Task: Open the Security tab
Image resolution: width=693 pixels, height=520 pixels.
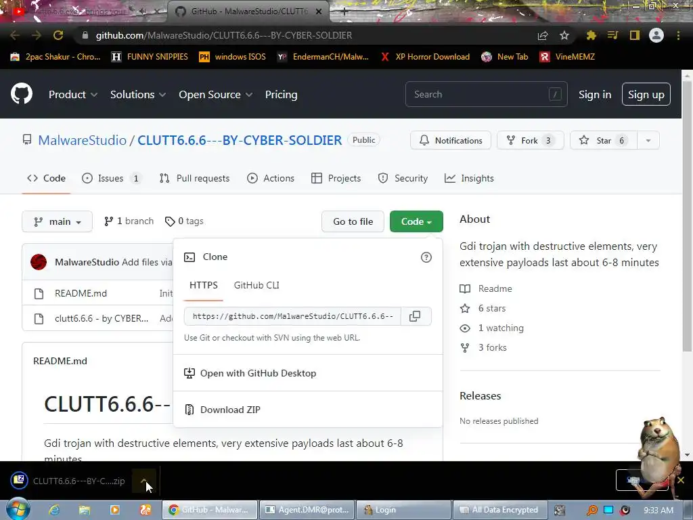Action: [403, 178]
